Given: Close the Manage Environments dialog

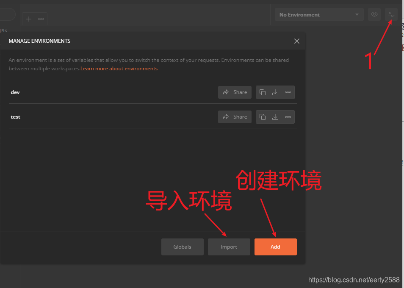Looking at the screenshot, I should 296,41.
